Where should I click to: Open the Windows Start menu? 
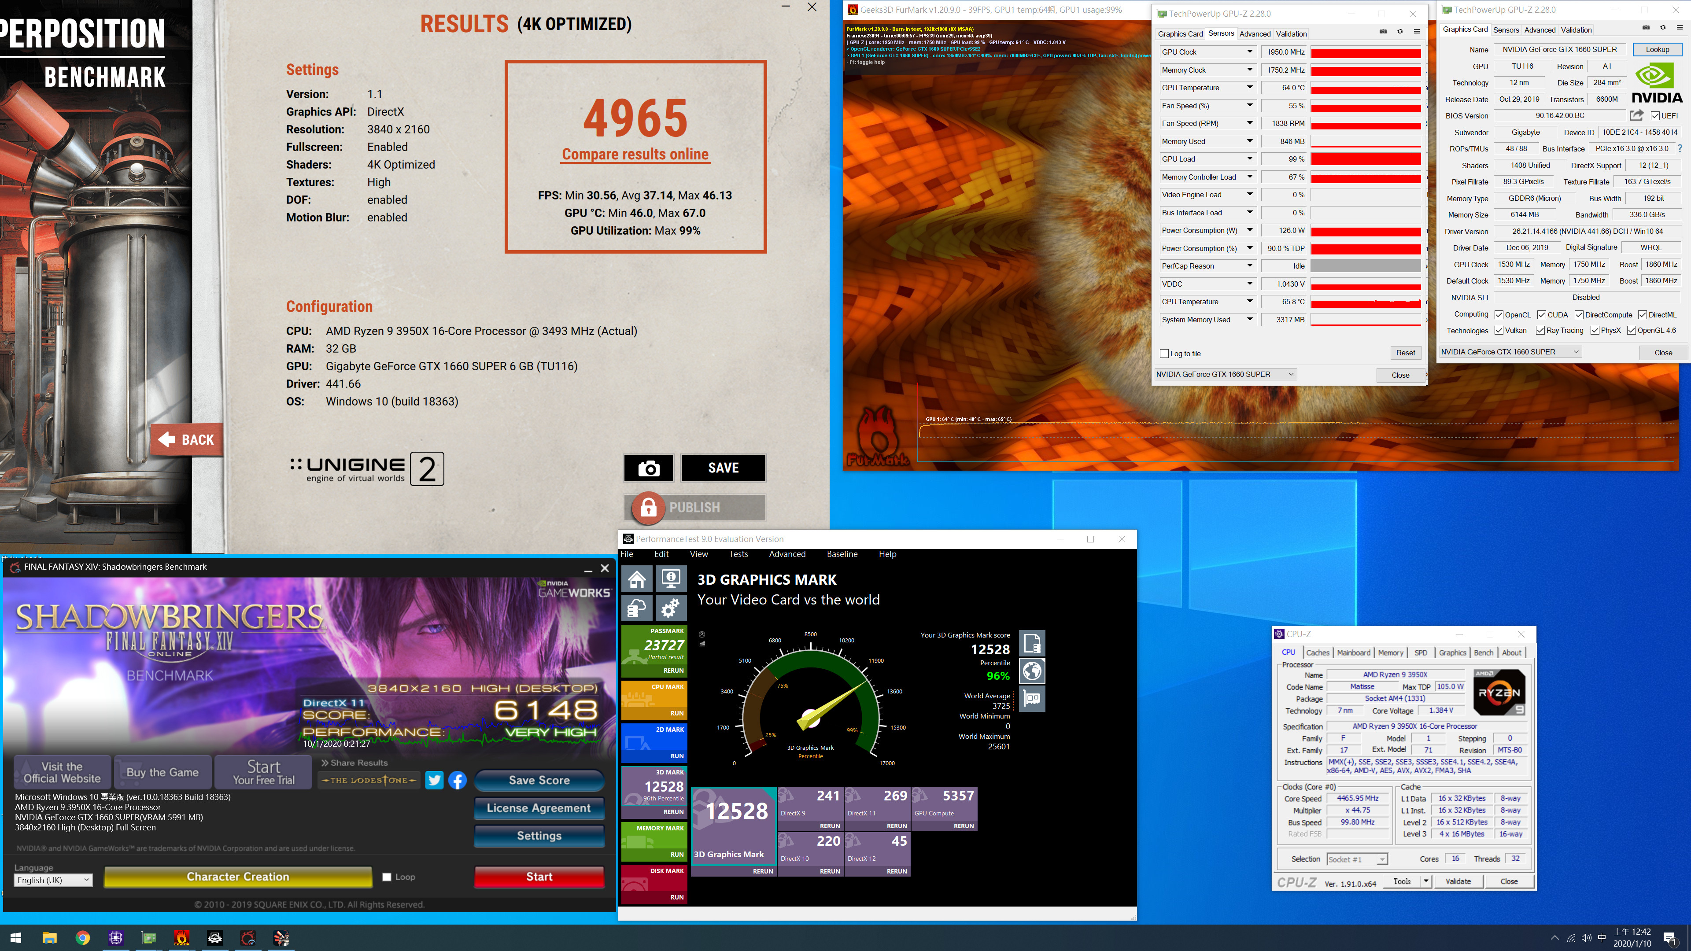(x=16, y=938)
